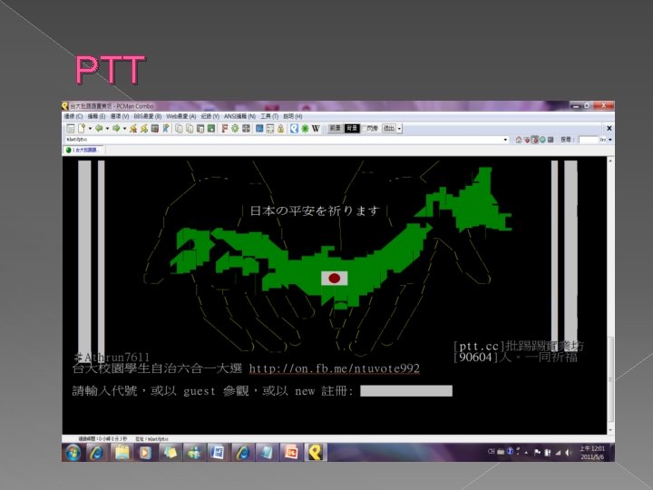Open the search engine dropdown arrow
Image resolution: width=653 pixels, height=490 pixels.
[610, 140]
